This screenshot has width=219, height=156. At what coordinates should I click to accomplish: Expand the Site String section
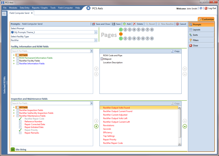click(13, 149)
